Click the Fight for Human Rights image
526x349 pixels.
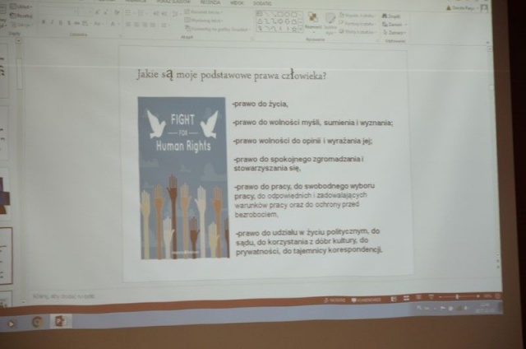[182, 178]
